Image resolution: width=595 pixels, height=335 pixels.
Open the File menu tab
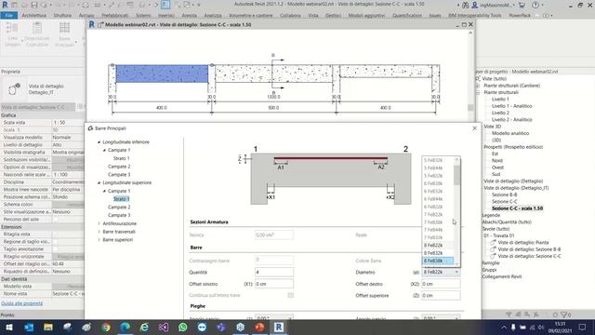(8, 16)
